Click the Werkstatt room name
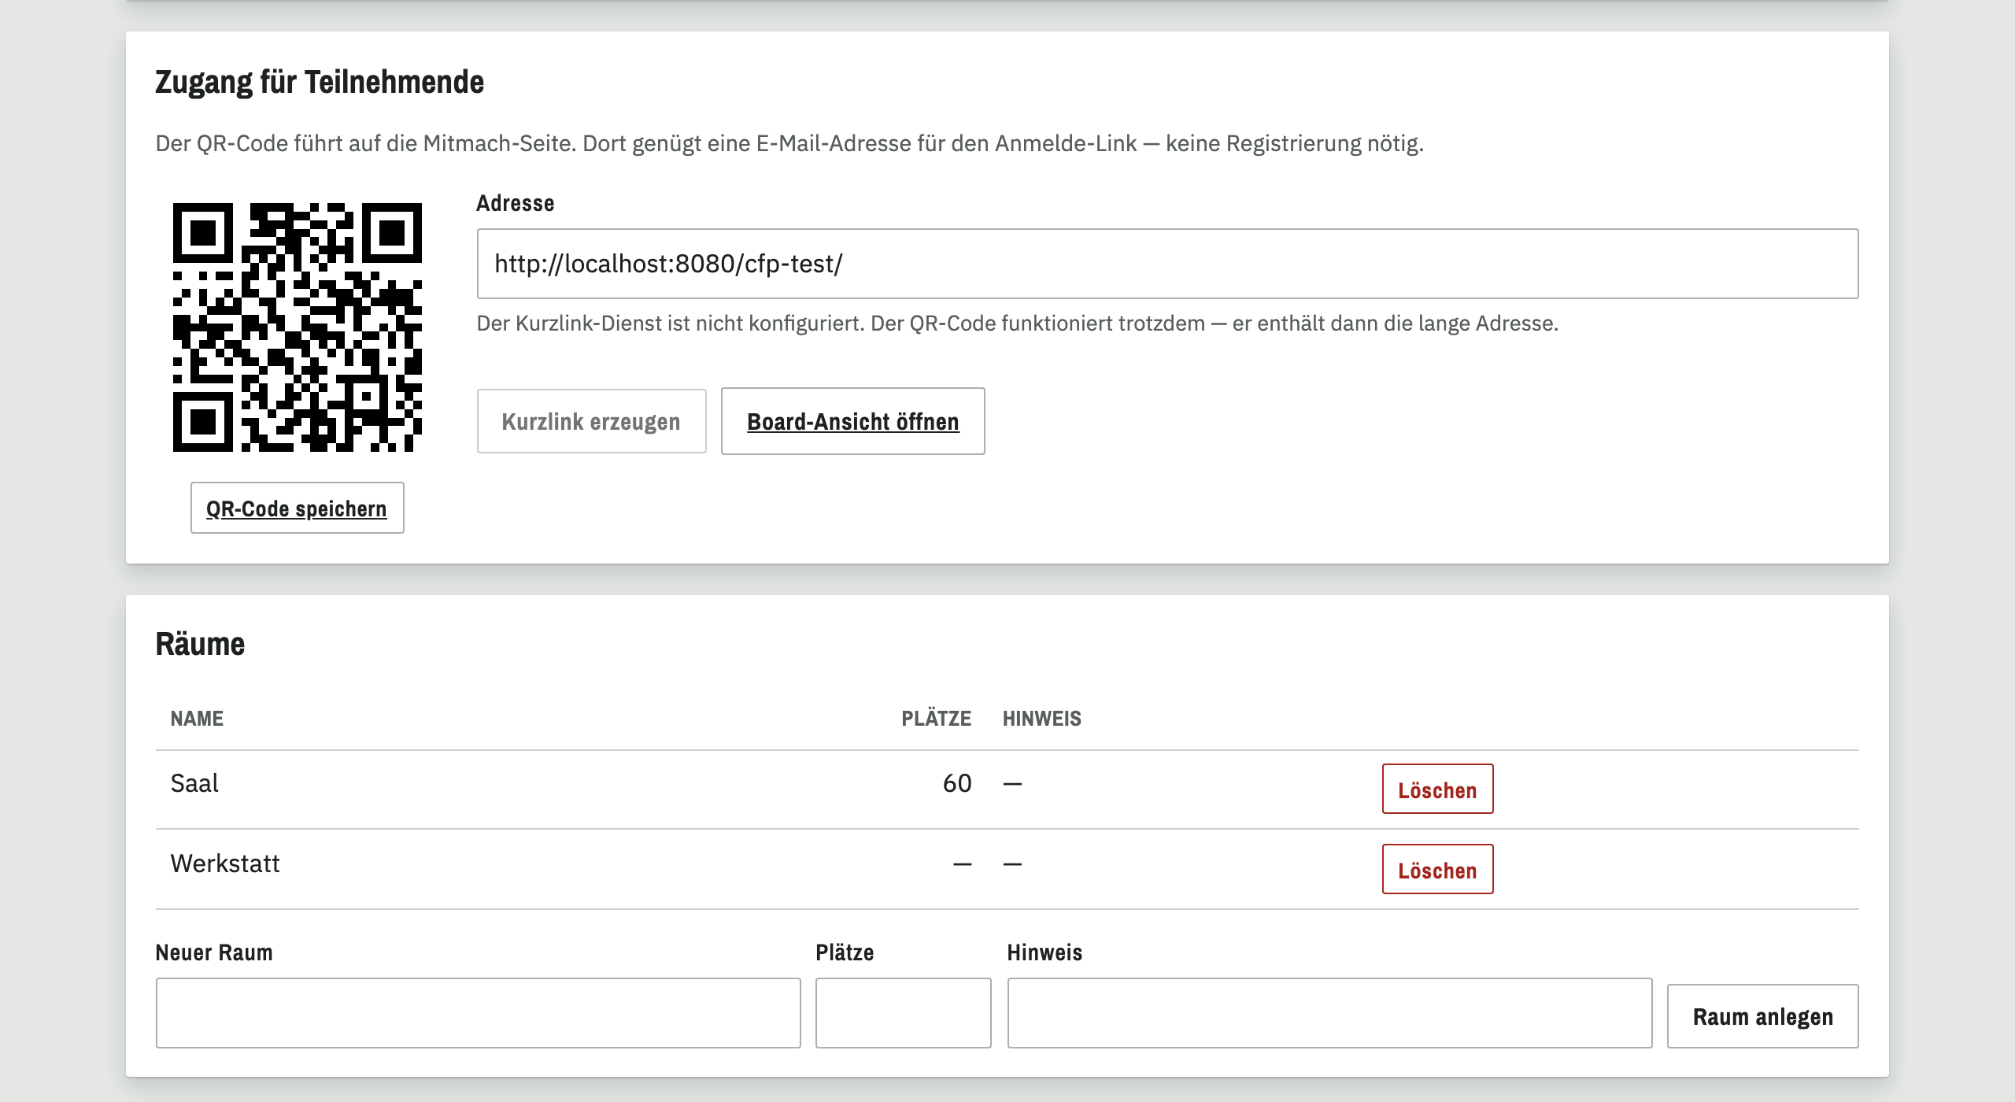The height and width of the screenshot is (1102, 2015). point(225,863)
